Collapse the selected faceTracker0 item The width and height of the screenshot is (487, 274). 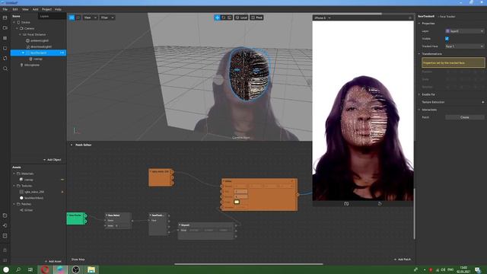tap(23, 53)
